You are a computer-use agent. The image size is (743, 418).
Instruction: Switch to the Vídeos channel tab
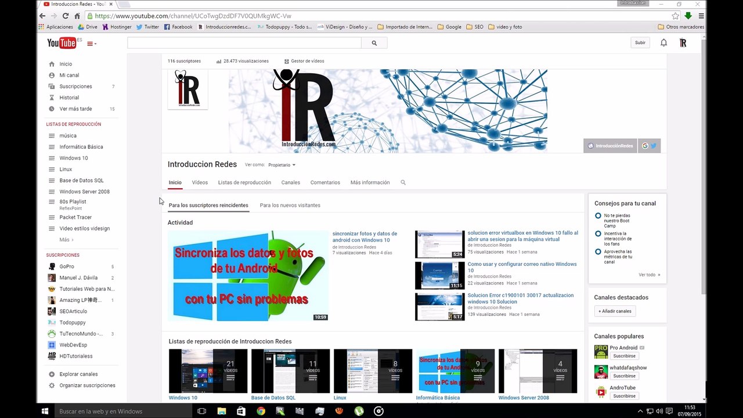200,182
